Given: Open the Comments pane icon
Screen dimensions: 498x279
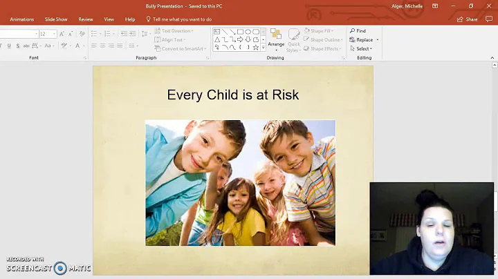Looking at the screenshot, I should [x=489, y=19].
